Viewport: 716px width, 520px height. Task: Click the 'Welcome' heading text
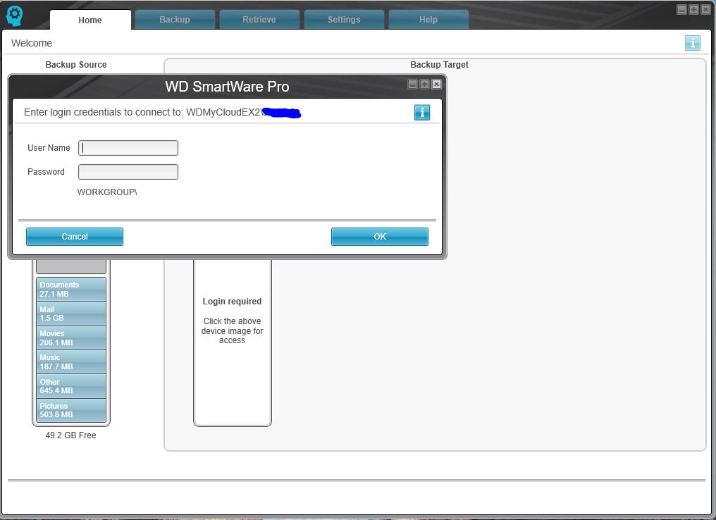[x=32, y=43]
